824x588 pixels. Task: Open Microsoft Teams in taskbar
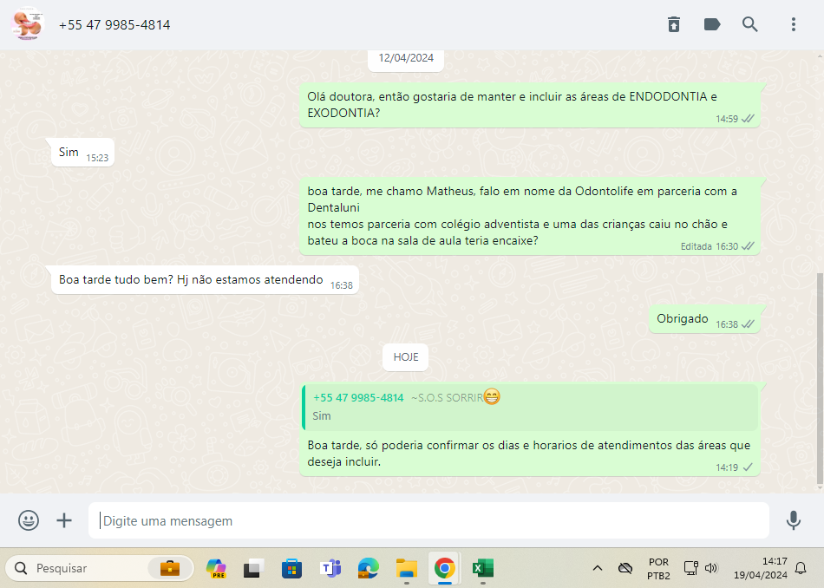tap(330, 569)
